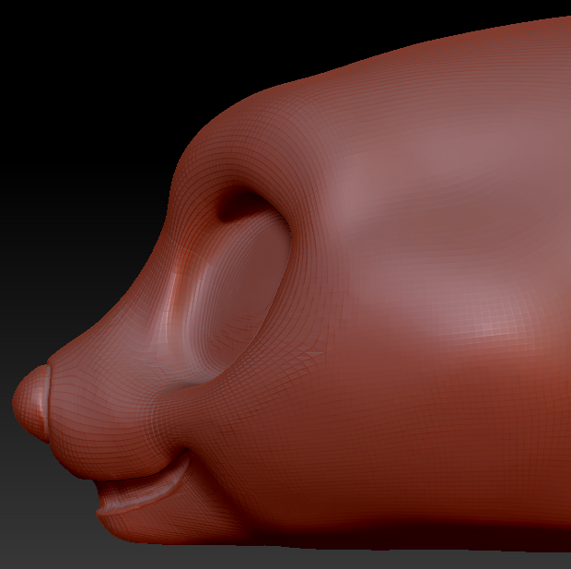Select the dark shadow at top of eye socket

(x=241, y=205)
